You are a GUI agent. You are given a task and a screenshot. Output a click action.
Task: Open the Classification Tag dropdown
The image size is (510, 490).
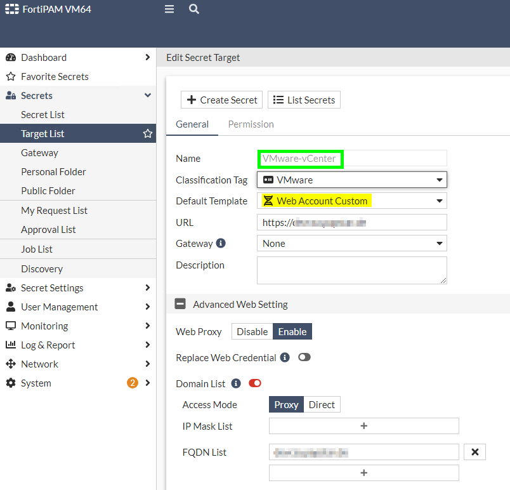point(352,180)
